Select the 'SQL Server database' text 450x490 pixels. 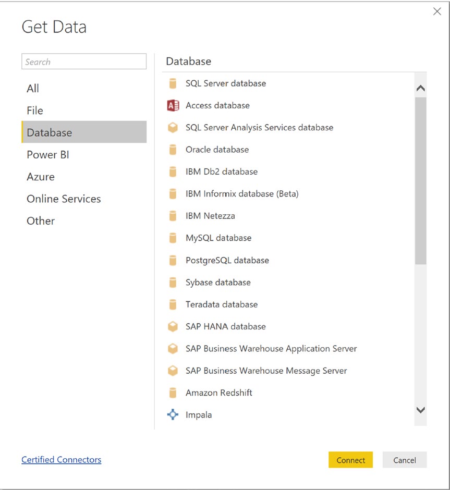coord(226,83)
